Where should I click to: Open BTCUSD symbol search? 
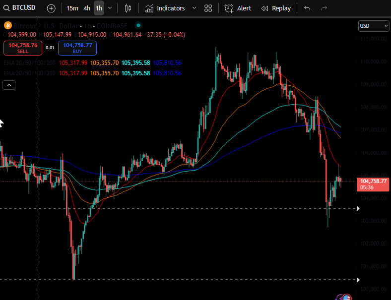21,8
